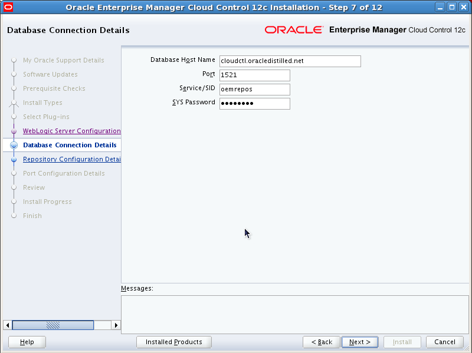
Task: Open the Repository Configuration Details step link
Action: tap(71, 159)
